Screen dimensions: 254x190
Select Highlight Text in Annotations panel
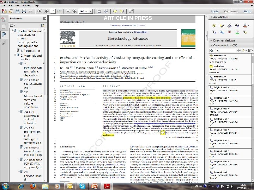[x=222, y=25]
